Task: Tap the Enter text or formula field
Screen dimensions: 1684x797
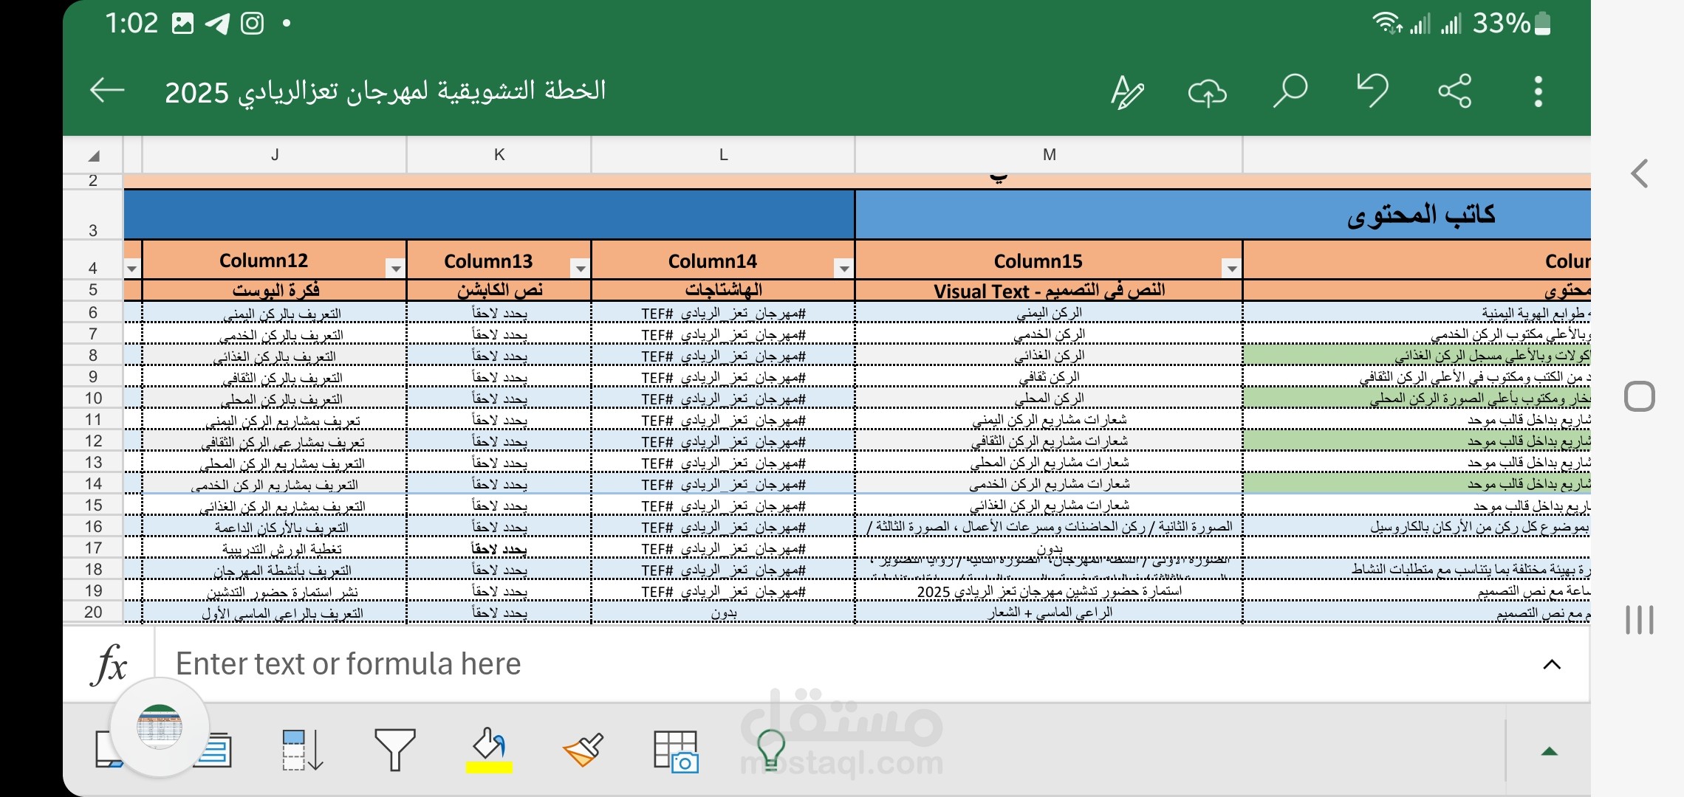Action: tap(517, 663)
